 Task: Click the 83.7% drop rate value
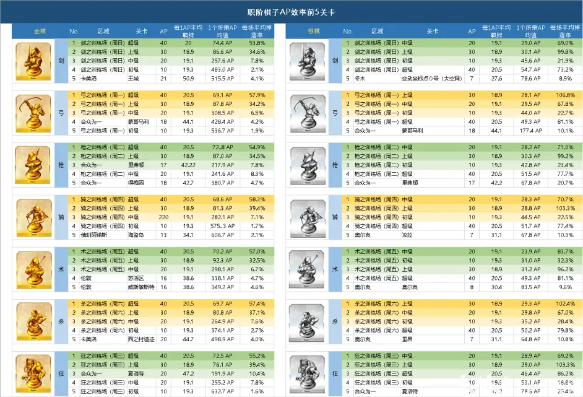point(565,251)
